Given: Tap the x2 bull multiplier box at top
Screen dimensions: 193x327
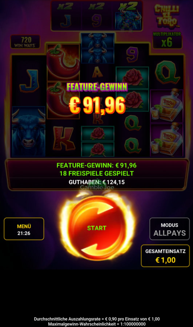Looking at the screenshot, I should point(128,16).
